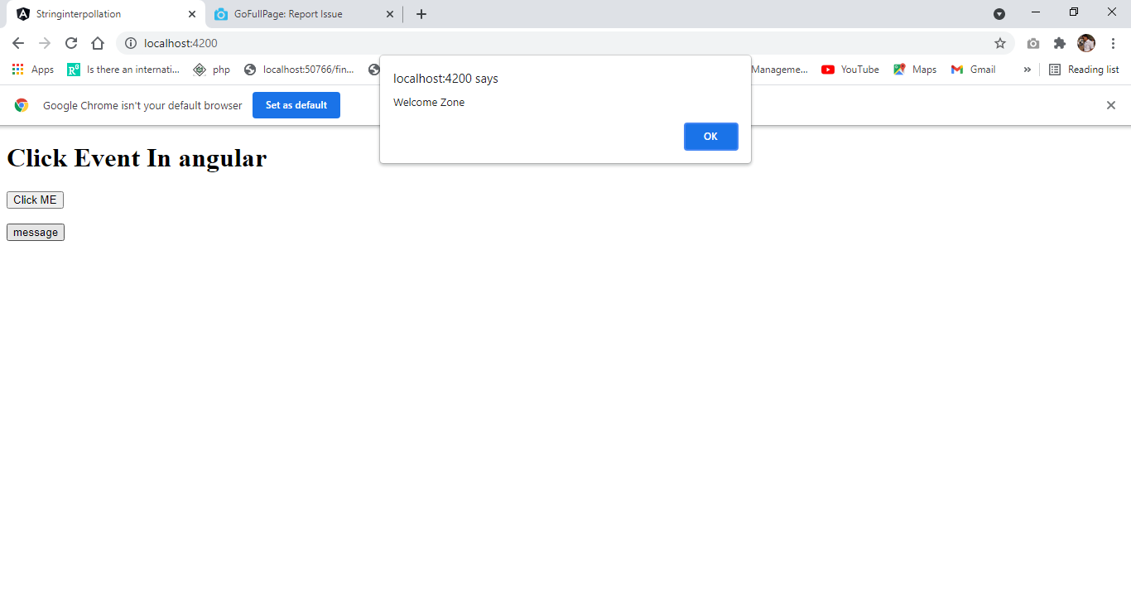Switch to the GoFullPage: Report Issue tab
This screenshot has width=1131, height=602.
(302, 14)
